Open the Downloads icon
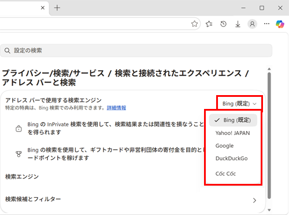The image size is (289, 215). 238,24
